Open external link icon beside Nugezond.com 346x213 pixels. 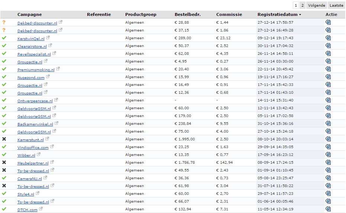click(48, 76)
